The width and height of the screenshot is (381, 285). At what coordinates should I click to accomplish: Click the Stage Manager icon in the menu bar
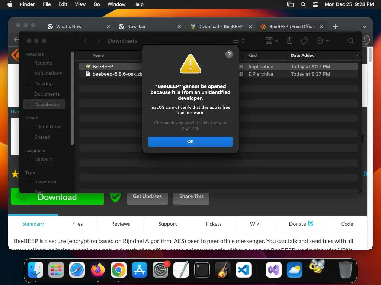290,4
